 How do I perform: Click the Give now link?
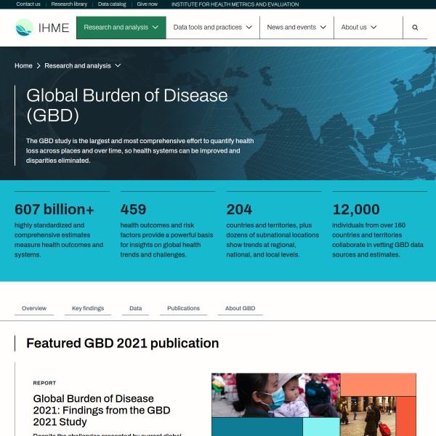point(147,4)
